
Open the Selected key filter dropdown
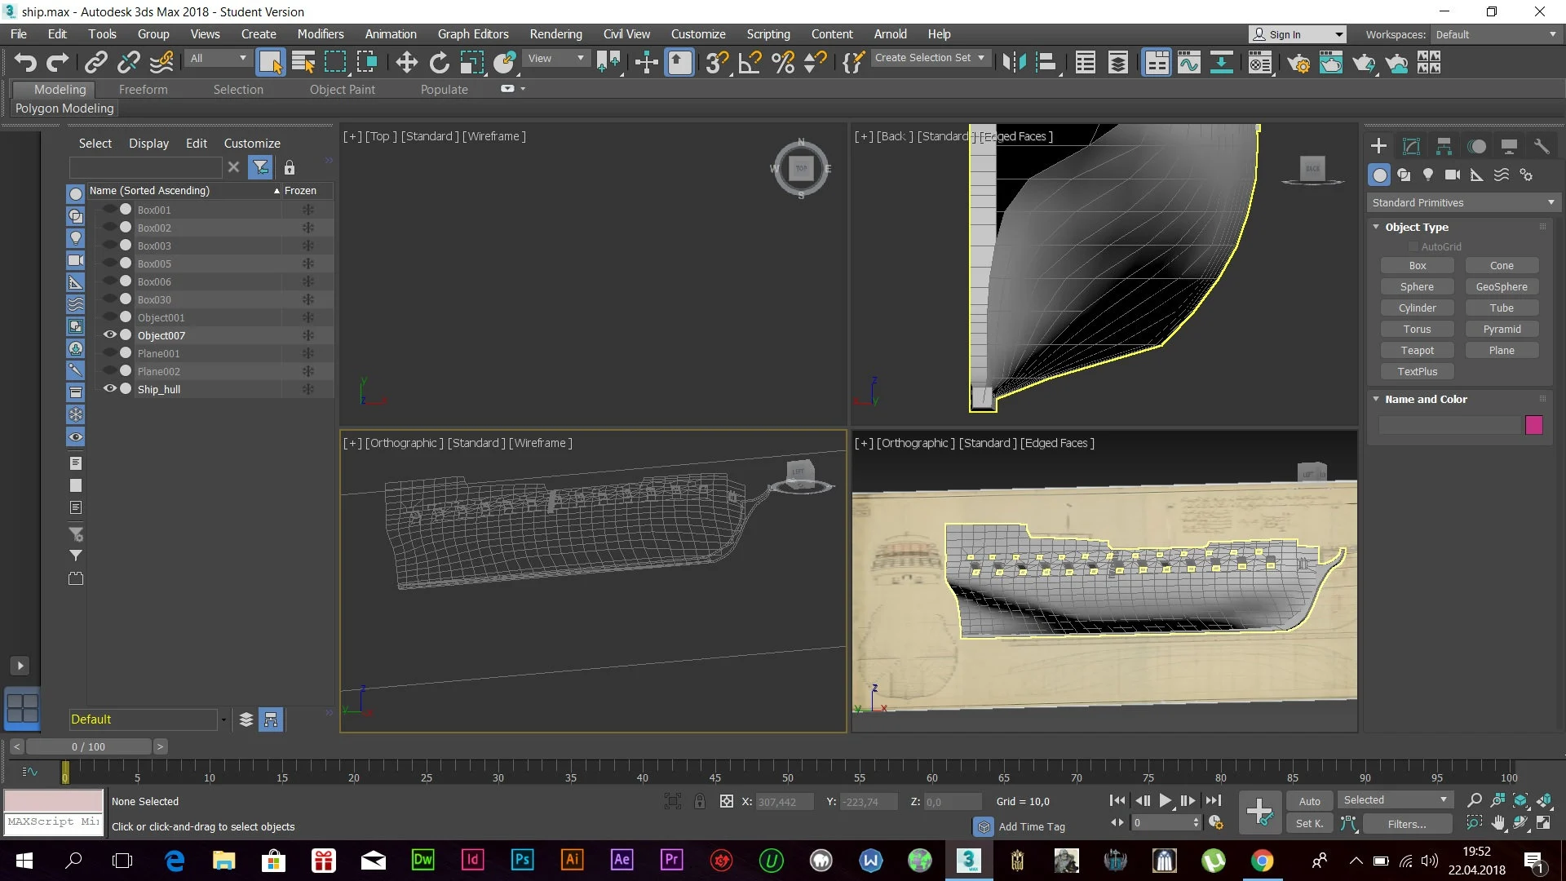pos(1395,800)
